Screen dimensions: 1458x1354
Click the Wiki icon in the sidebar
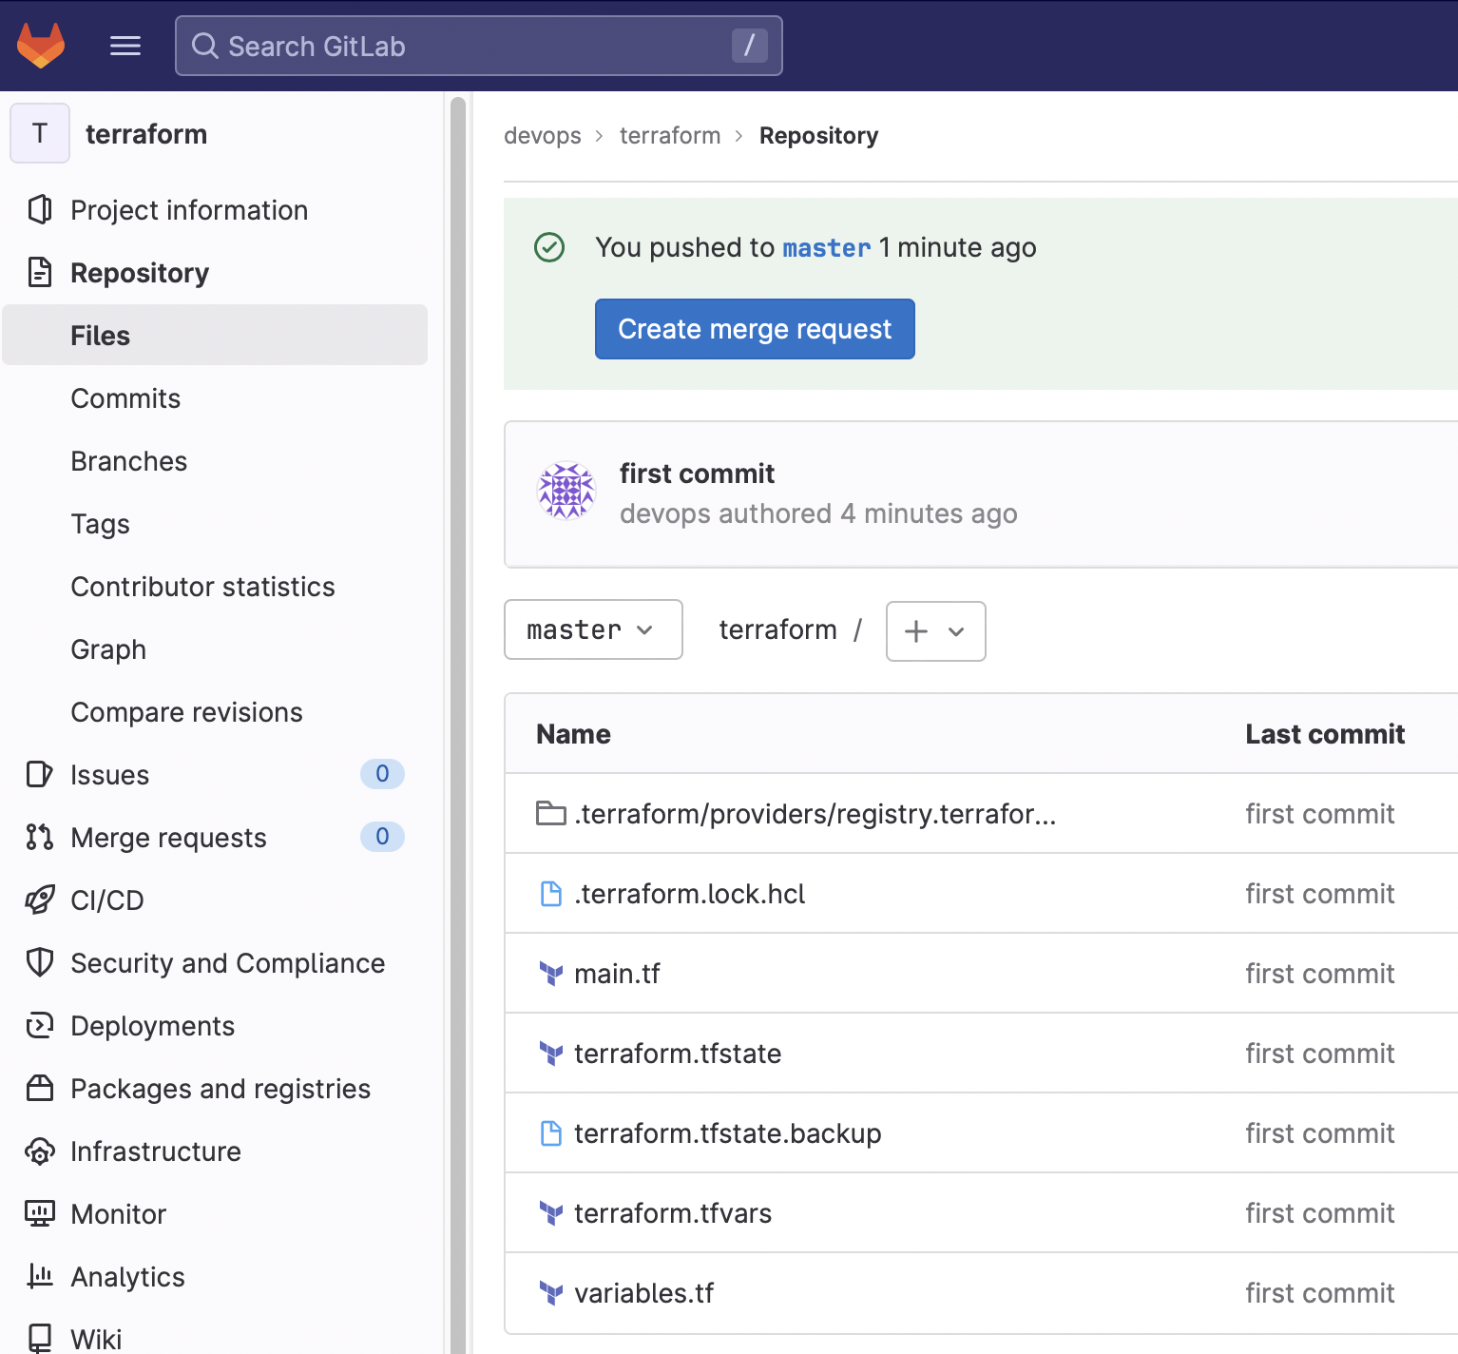pos(39,1336)
